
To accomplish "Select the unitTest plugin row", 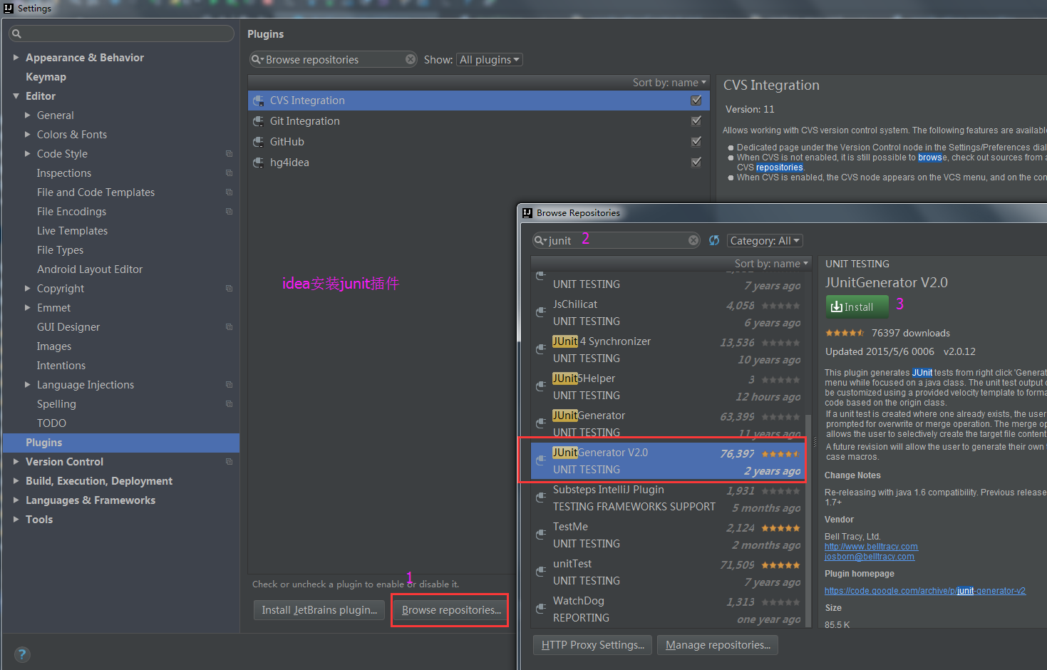I will [669, 572].
